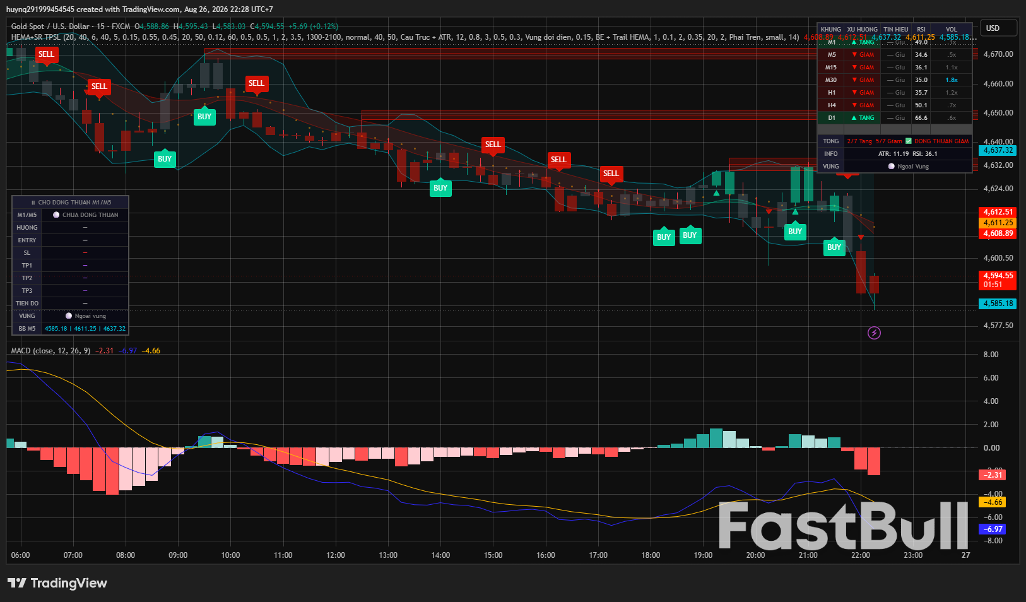Click the down arrow in the H1 row

[855, 93]
